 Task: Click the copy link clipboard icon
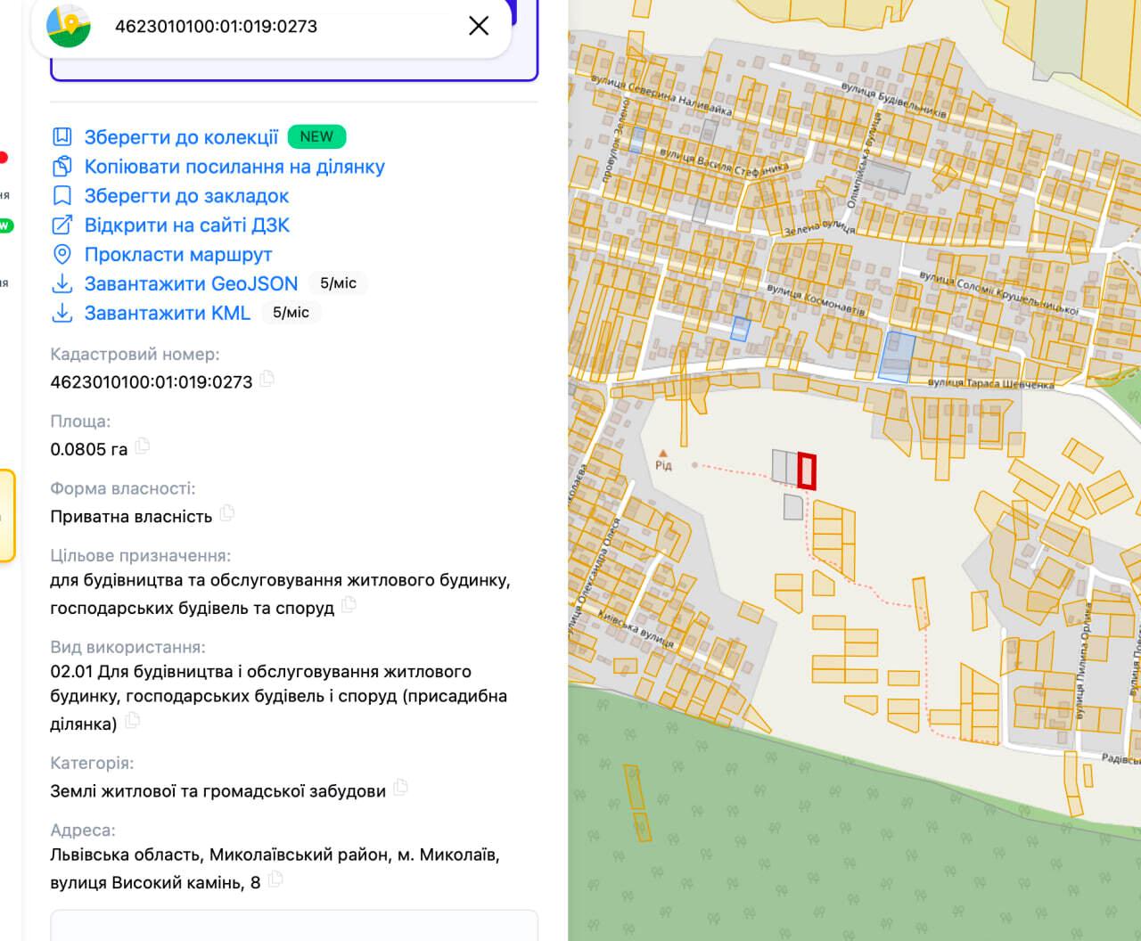62,167
